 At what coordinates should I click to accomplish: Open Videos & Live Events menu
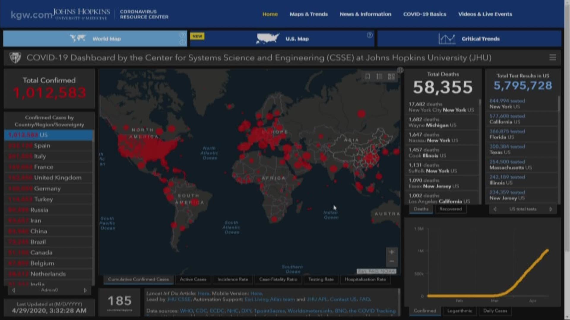pos(485,14)
